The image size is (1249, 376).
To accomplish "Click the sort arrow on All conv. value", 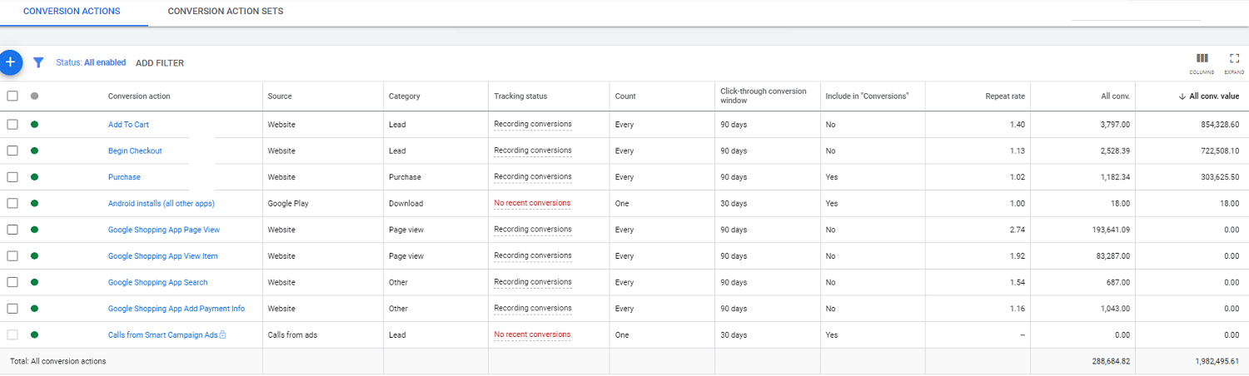I will point(1182,96).
